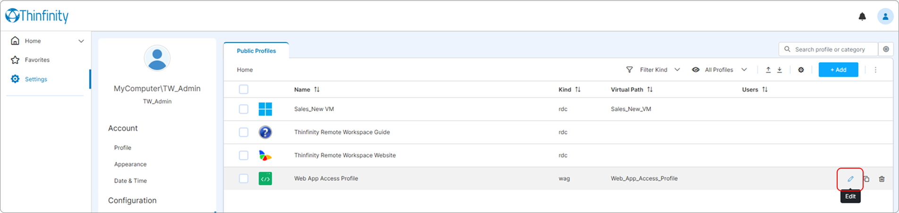Open the user account avatar menu
This screenshot has width=899, height=213.
[x=885, y=17]
